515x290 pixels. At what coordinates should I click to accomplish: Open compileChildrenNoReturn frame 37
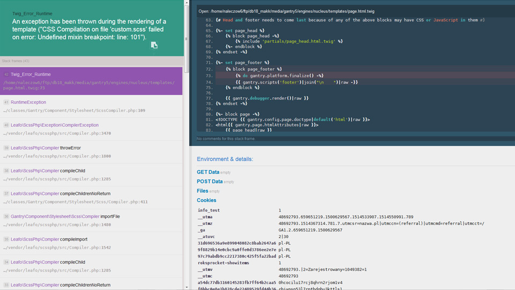coord(91,198)
